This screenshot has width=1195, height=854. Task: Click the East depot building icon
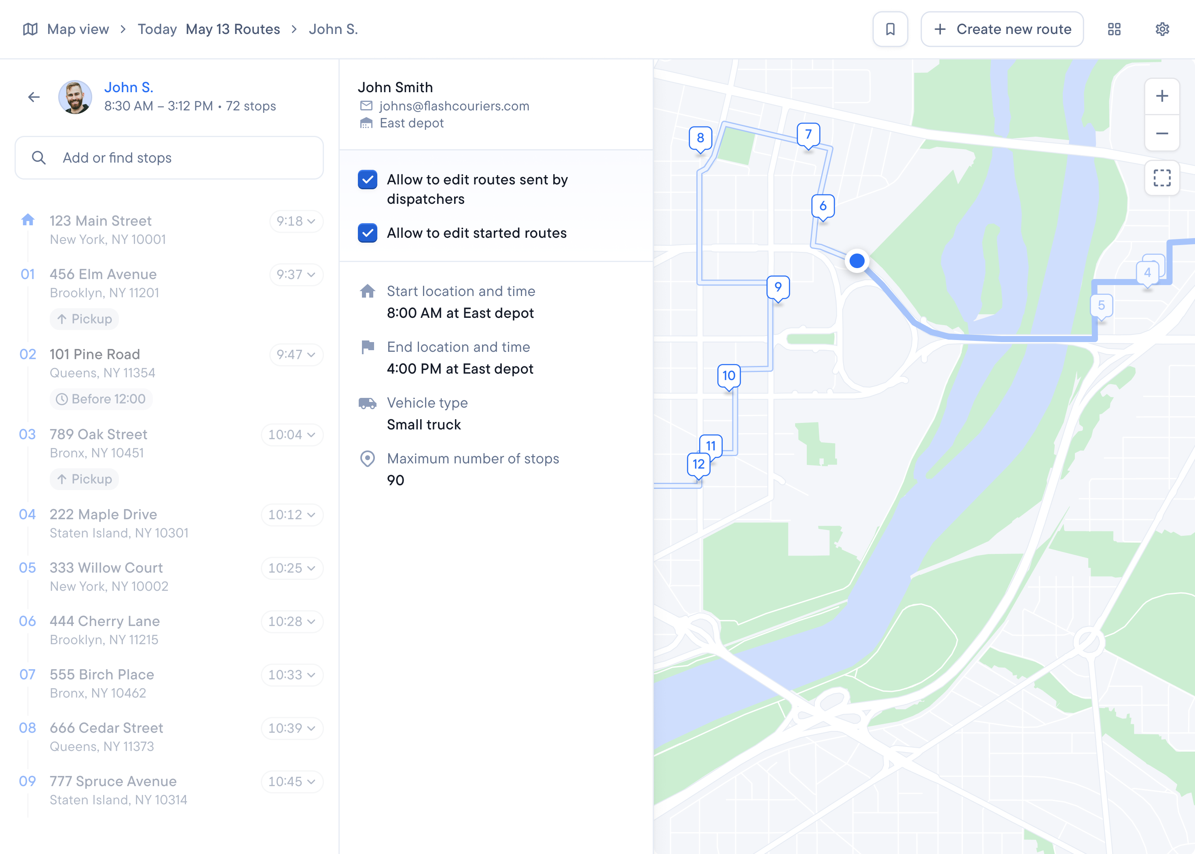(366, 123)
